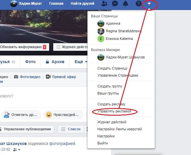The width and height of the screenshot is (191, 155).
Task: Click the Обновить информацию button
Action: click(x=24, y=47)
